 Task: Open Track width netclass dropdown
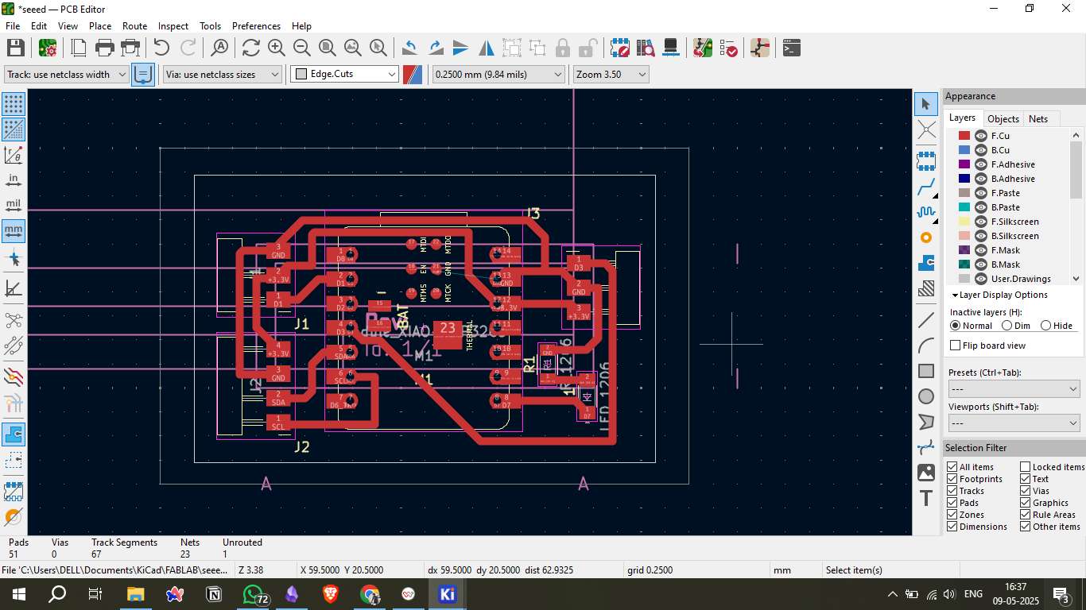(x=67, y=74)
